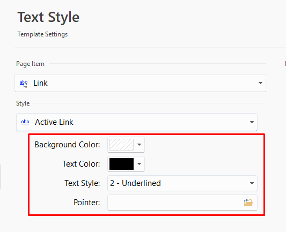
Task: Open the Background Color picker arrow
Action: (139, 145)
